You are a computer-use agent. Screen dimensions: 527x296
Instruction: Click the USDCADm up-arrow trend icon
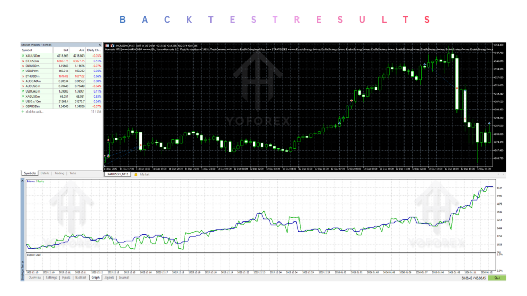(23, 91)
